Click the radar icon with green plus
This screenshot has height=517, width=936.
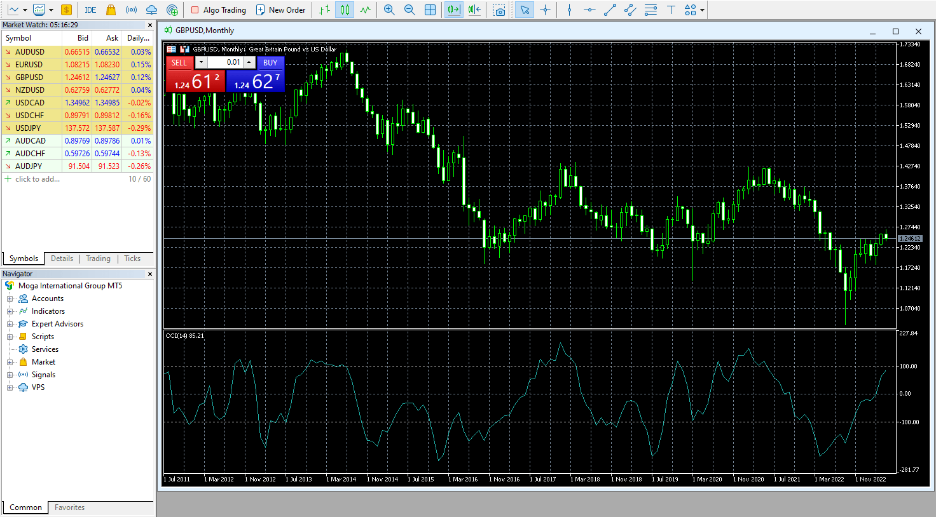[172, 10]
